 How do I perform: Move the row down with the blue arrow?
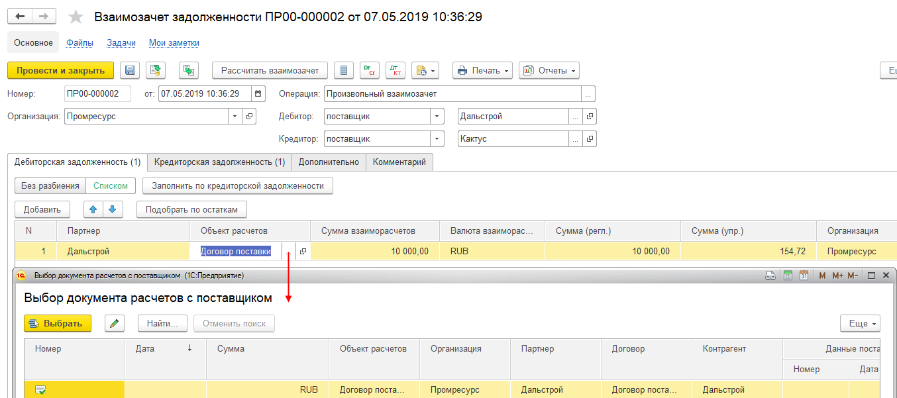pos(113,209)
